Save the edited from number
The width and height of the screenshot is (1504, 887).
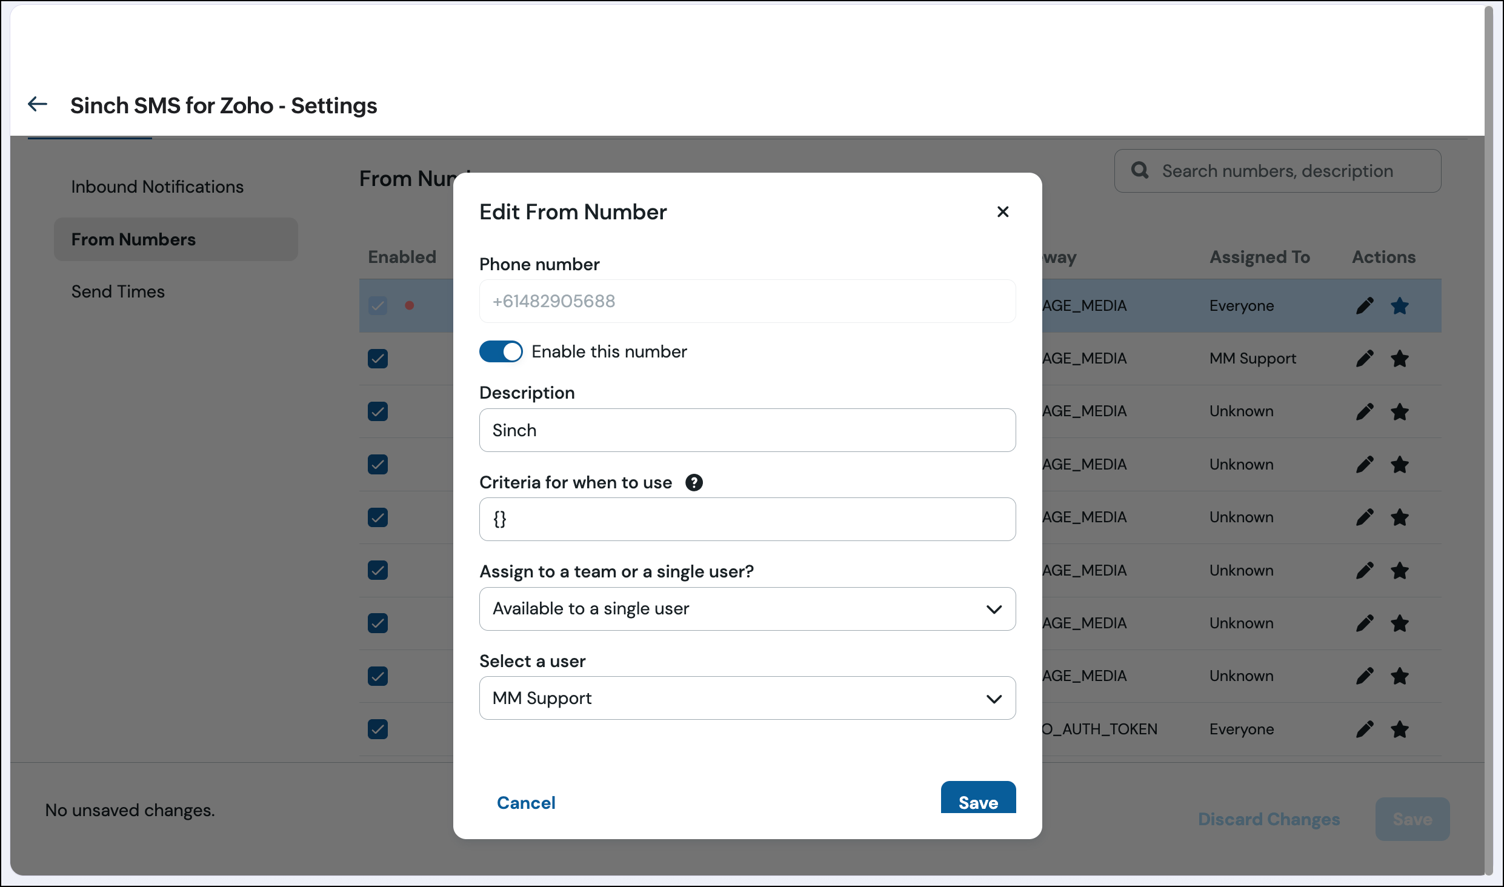pyautogui.click(x=978, y=799)
